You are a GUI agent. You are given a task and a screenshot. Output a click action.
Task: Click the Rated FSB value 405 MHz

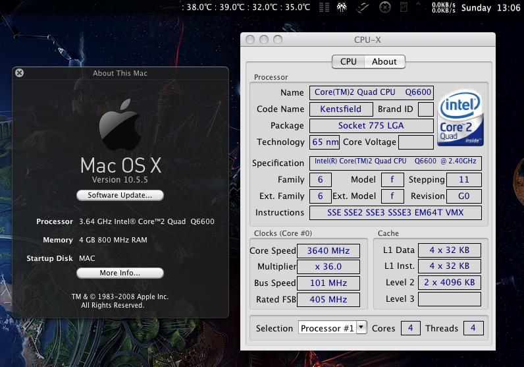coord(328,299)
